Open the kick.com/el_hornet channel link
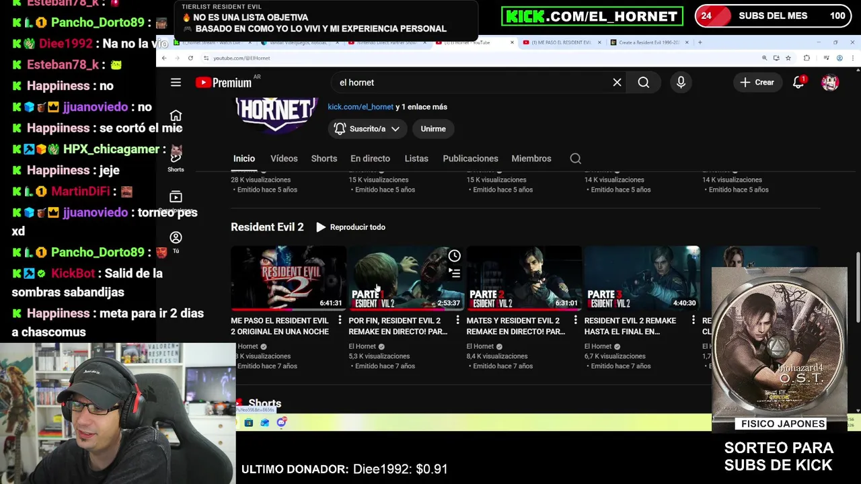The width and height of the screenshot is (861, 484). [361, 107]
